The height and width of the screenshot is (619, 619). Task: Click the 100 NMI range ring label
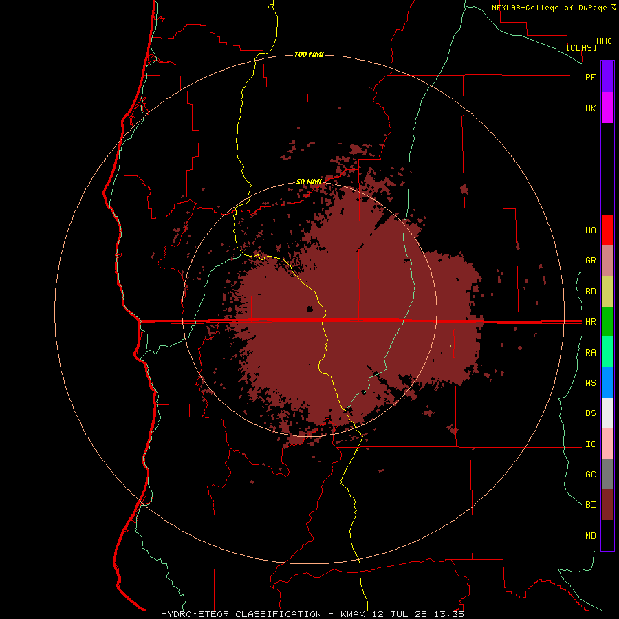(309, 54)
